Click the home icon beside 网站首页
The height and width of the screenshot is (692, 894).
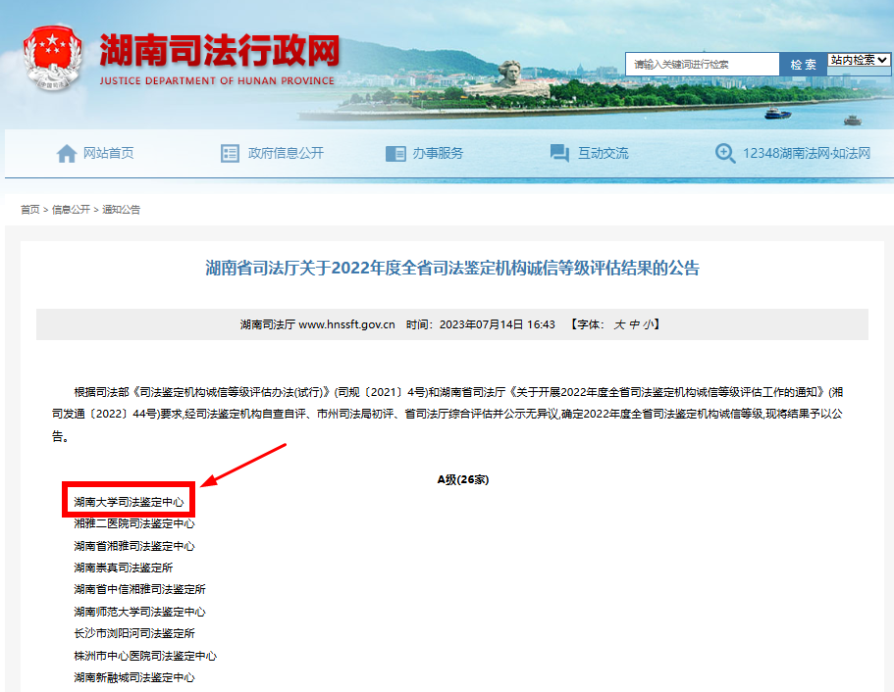(x=67, y=153)
